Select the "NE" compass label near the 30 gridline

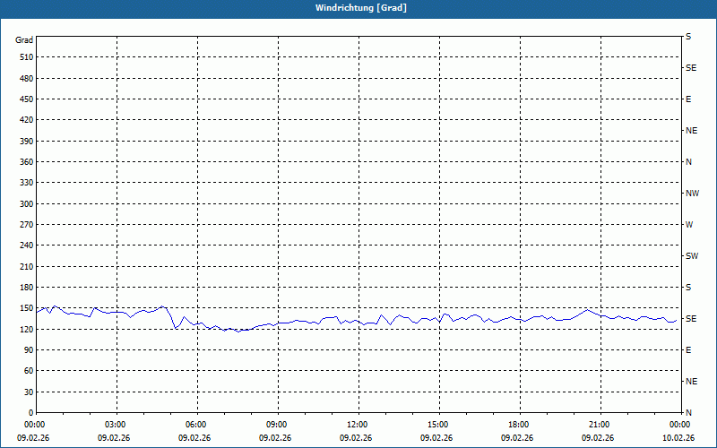[691, 382]
